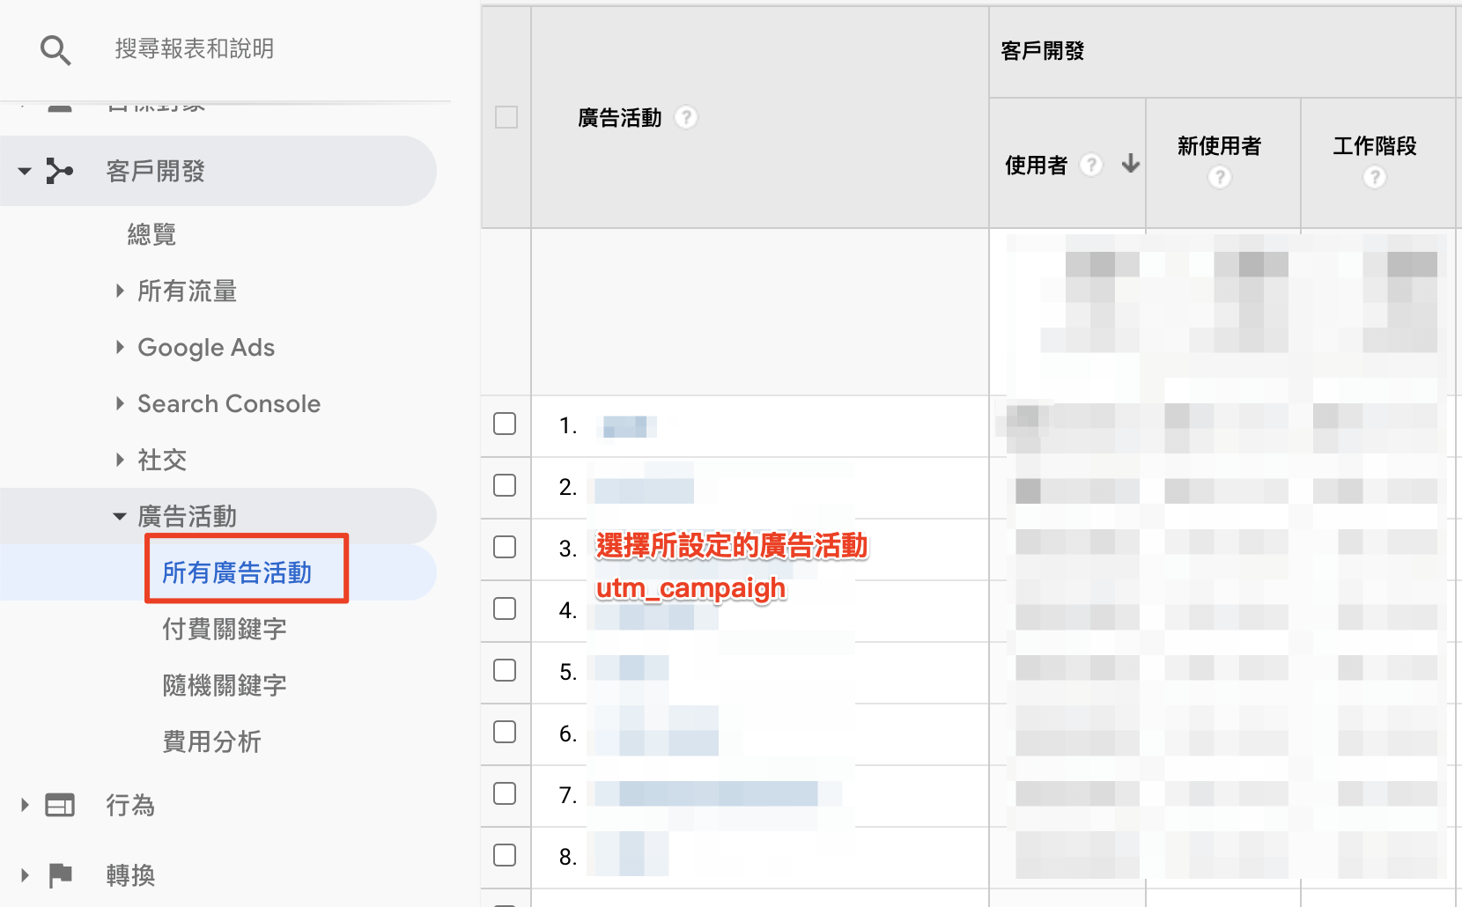Click help icon under 新使用者 column
This screenshot has width=1462, height=907.
(x=1219, y=177)
